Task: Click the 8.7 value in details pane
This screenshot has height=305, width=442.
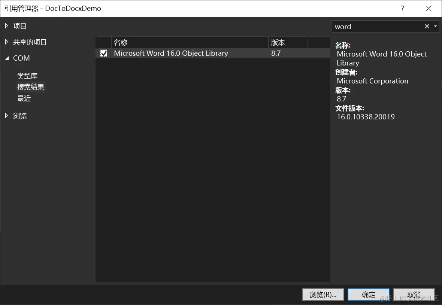Action: pos(341,99)
